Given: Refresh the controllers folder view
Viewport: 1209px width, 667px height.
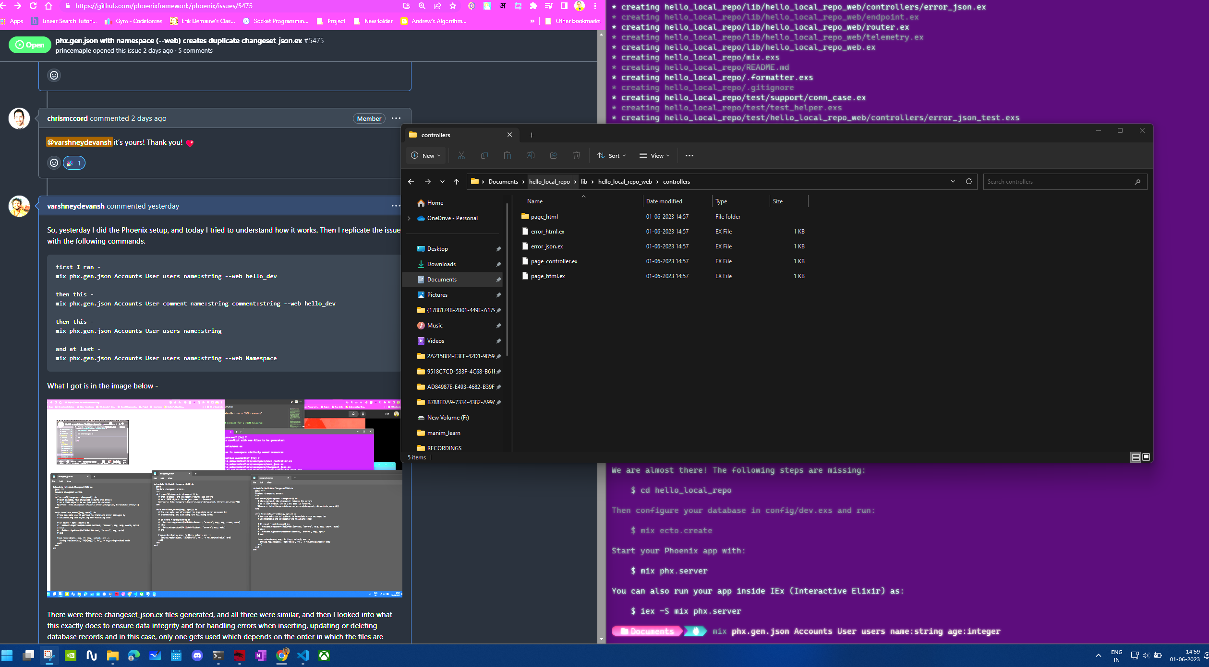Looking at the screenshot, I should (x=968, y=181).
